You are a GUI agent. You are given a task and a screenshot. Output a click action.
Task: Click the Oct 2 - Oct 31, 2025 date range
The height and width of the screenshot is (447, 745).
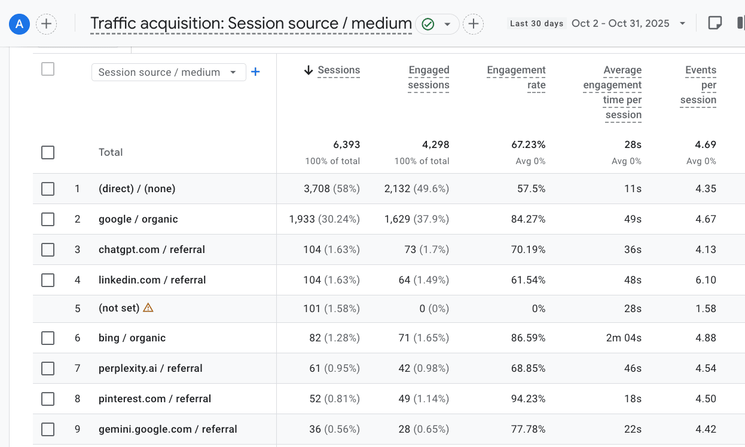pos(620,24)
